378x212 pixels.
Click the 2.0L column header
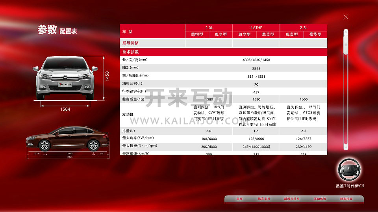coord(209,27)
